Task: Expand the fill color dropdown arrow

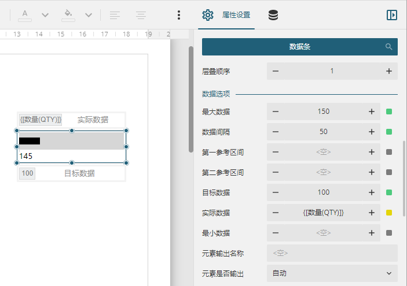Action: coord(88,15)
